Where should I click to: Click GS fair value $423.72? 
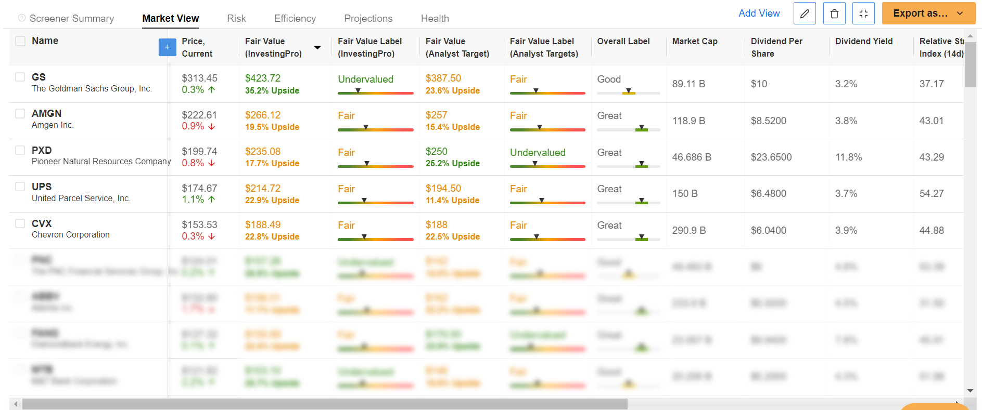pyautogui.click(x=263, y=78)
